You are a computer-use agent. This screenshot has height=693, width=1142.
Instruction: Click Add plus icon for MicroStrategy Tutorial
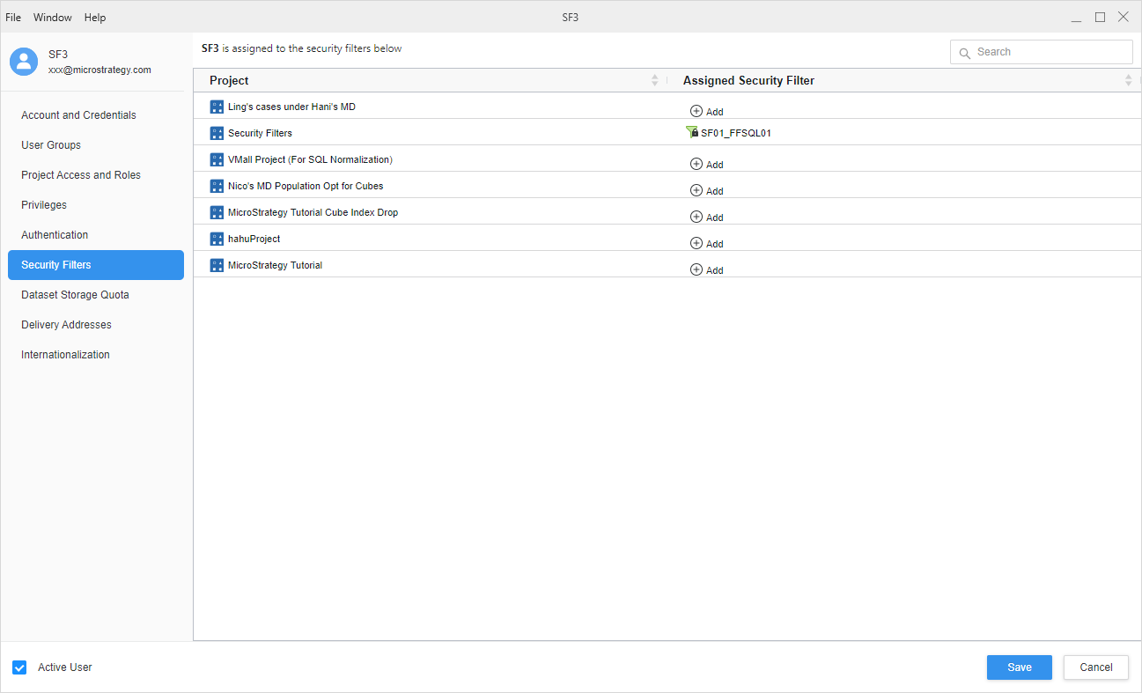point(696,269)
